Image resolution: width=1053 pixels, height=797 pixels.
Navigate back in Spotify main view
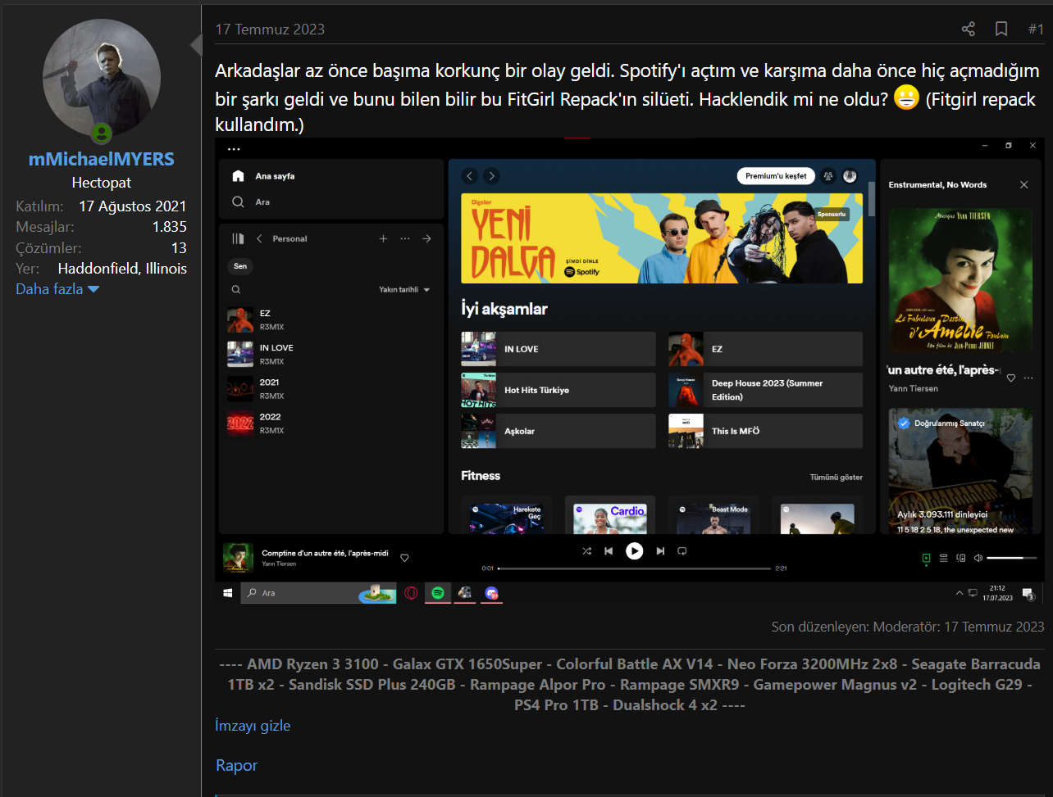[470, 176]
